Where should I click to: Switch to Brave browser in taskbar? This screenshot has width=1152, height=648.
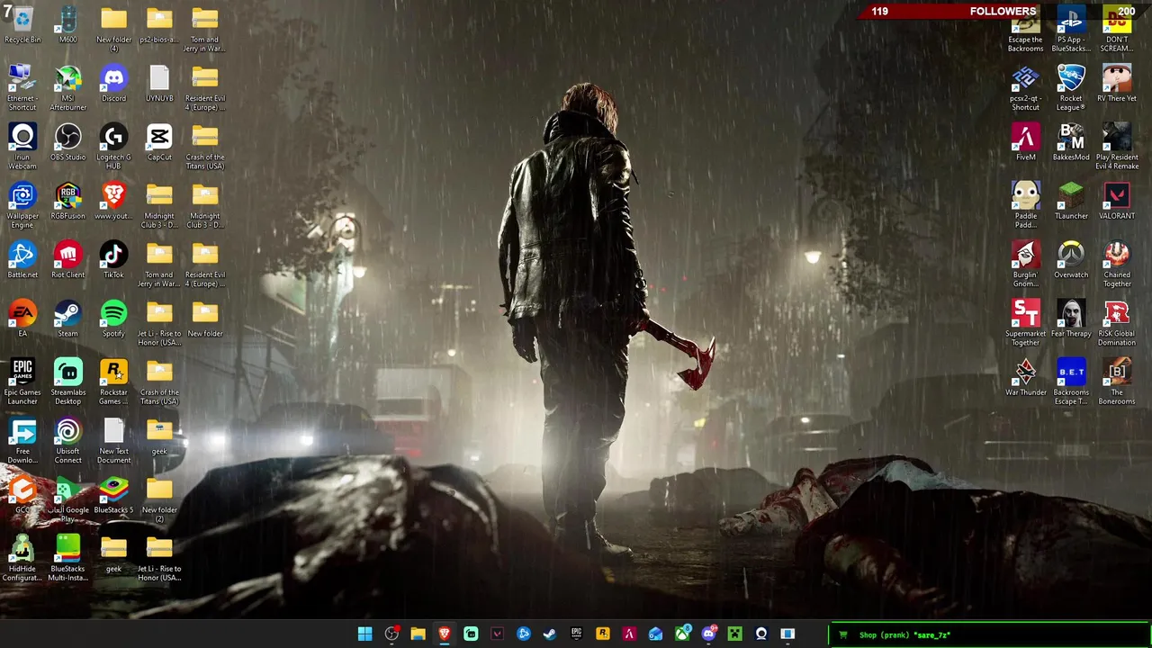(x=444, y=634)
